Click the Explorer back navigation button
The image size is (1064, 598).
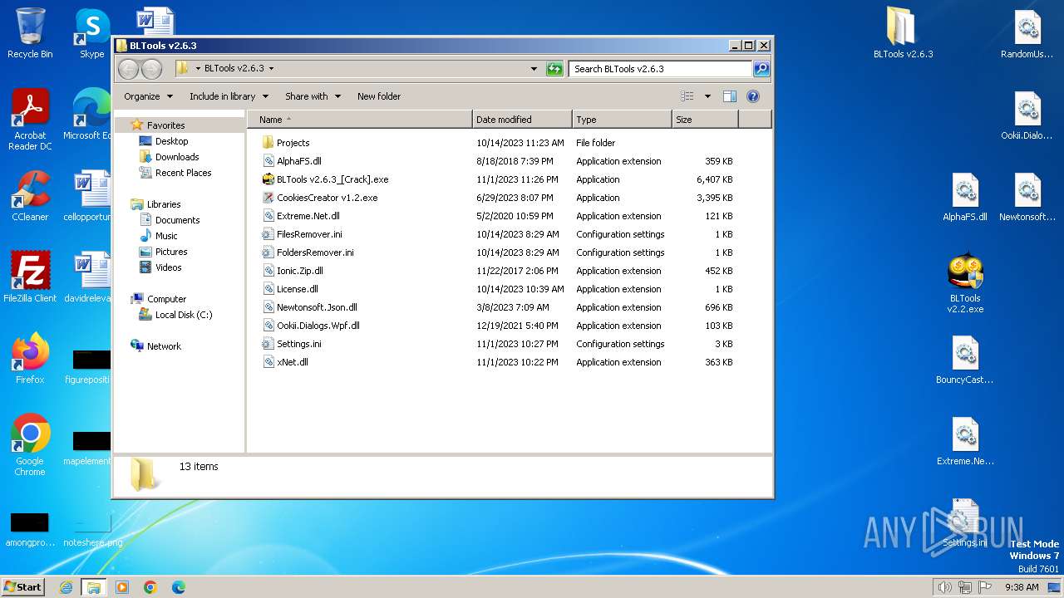pos(128,69)
